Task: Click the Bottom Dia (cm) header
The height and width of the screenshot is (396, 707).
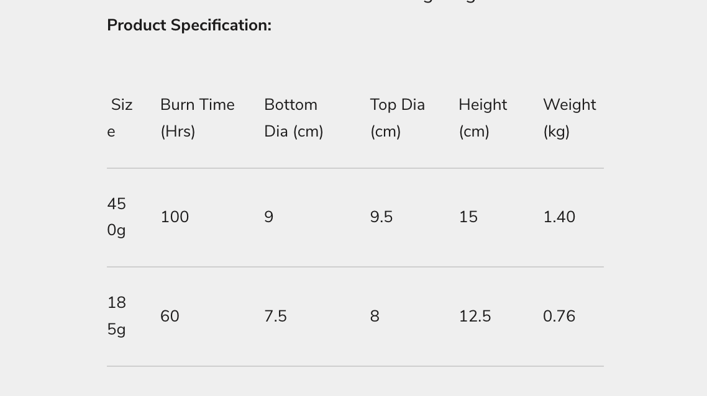Action: tap(293, 117)
